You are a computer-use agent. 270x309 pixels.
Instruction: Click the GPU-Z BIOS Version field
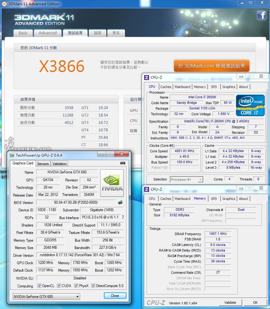pyautogui.click(x=76, y=202)
